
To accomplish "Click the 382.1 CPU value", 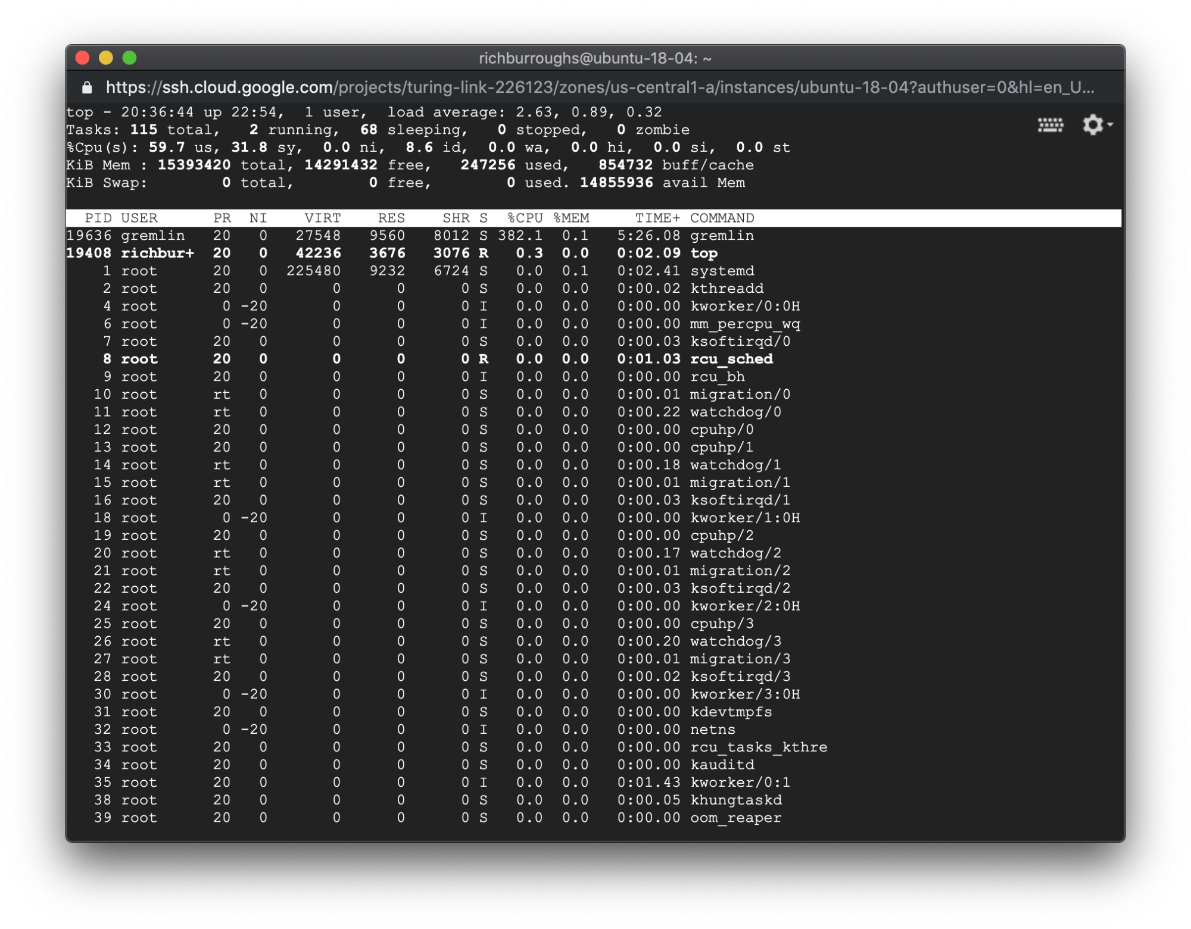I will pos(520,236).
